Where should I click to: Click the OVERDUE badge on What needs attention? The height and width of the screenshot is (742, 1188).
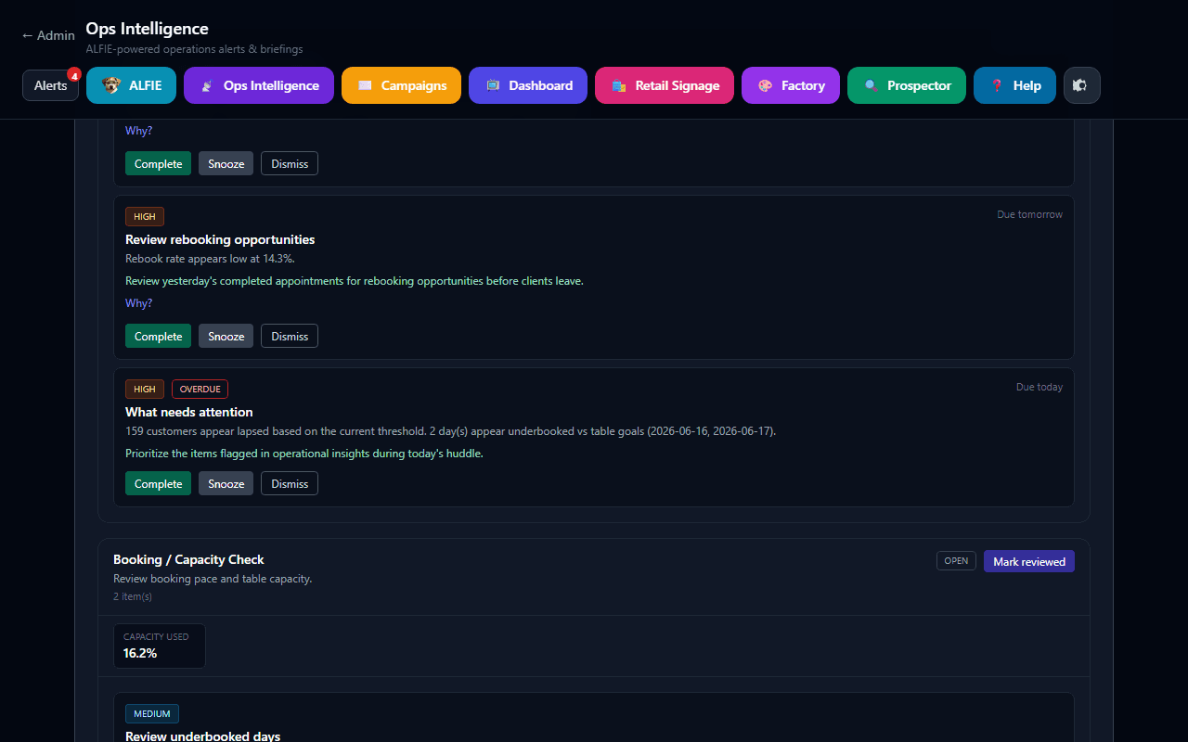point(200,390)
